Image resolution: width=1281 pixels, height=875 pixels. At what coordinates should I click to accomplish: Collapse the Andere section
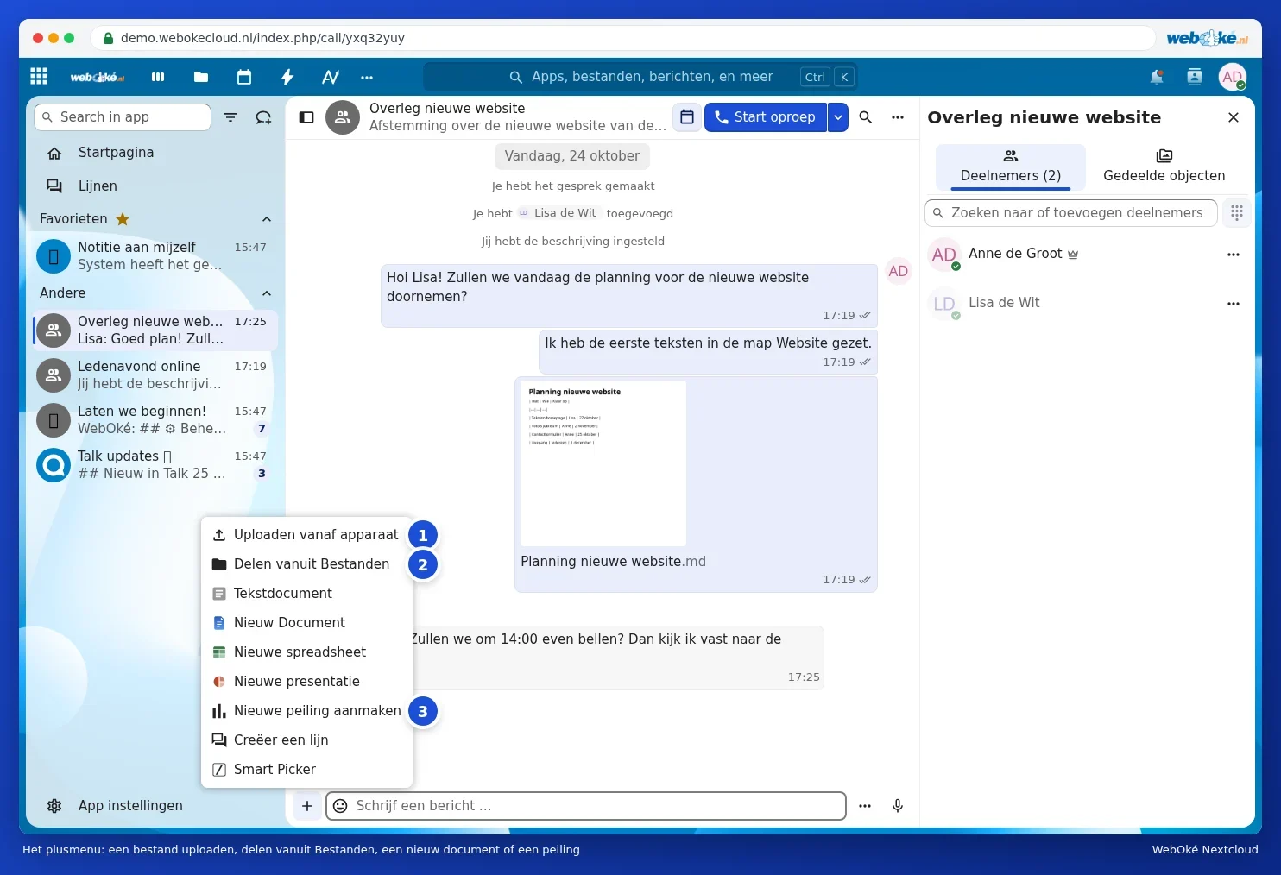coord(267,293)
